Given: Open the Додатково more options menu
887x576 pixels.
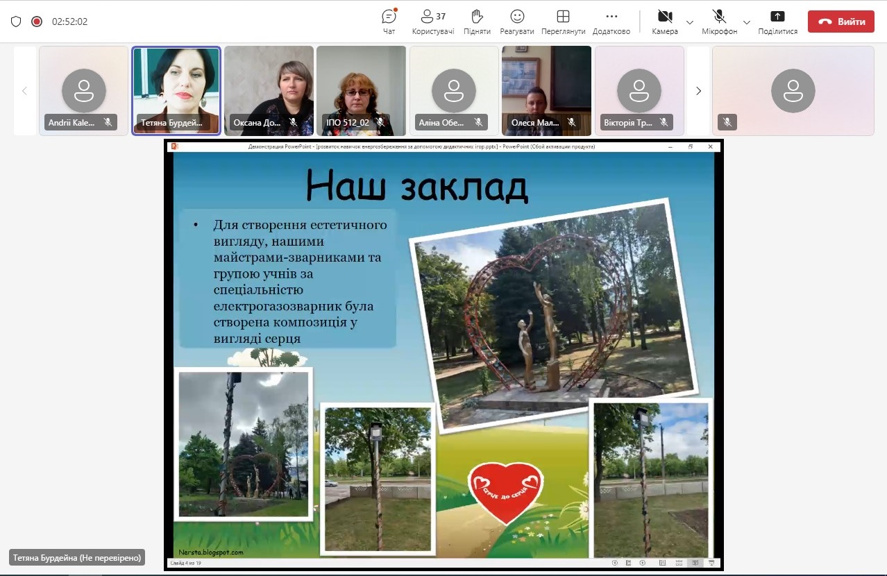Looking at the screenshot, I should click(611, 22).
